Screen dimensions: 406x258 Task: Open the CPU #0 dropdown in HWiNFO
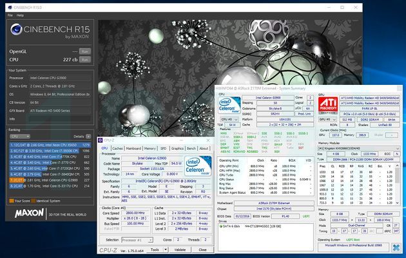[229, 120]
